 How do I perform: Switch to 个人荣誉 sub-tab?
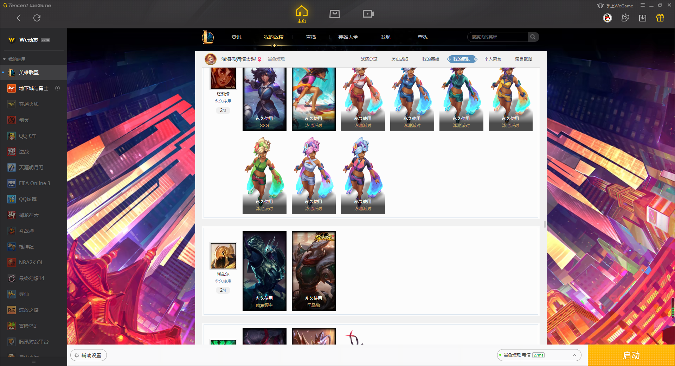493,59
